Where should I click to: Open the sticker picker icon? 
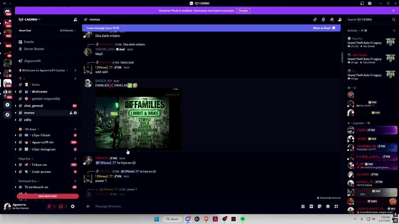(320, 206)
